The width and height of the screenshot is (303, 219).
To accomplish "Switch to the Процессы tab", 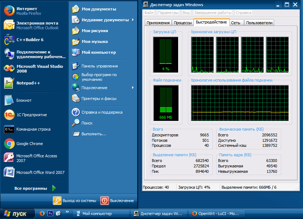I will click(182, 23).
